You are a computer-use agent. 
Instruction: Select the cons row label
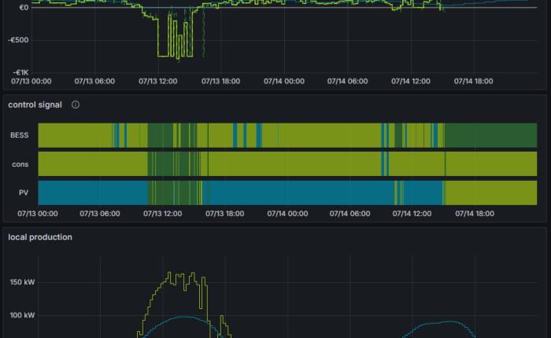click(x=21, y=163)
